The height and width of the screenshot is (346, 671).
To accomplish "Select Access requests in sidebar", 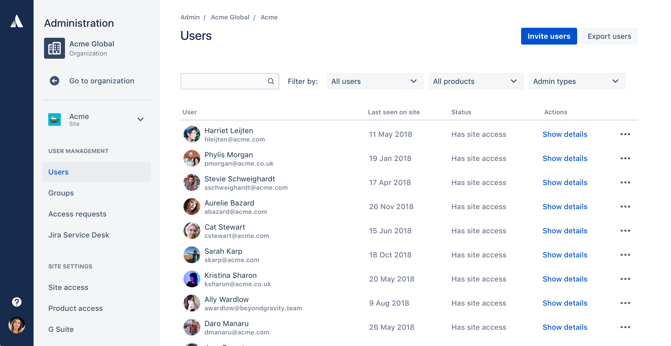I will (x=77, y=214).
